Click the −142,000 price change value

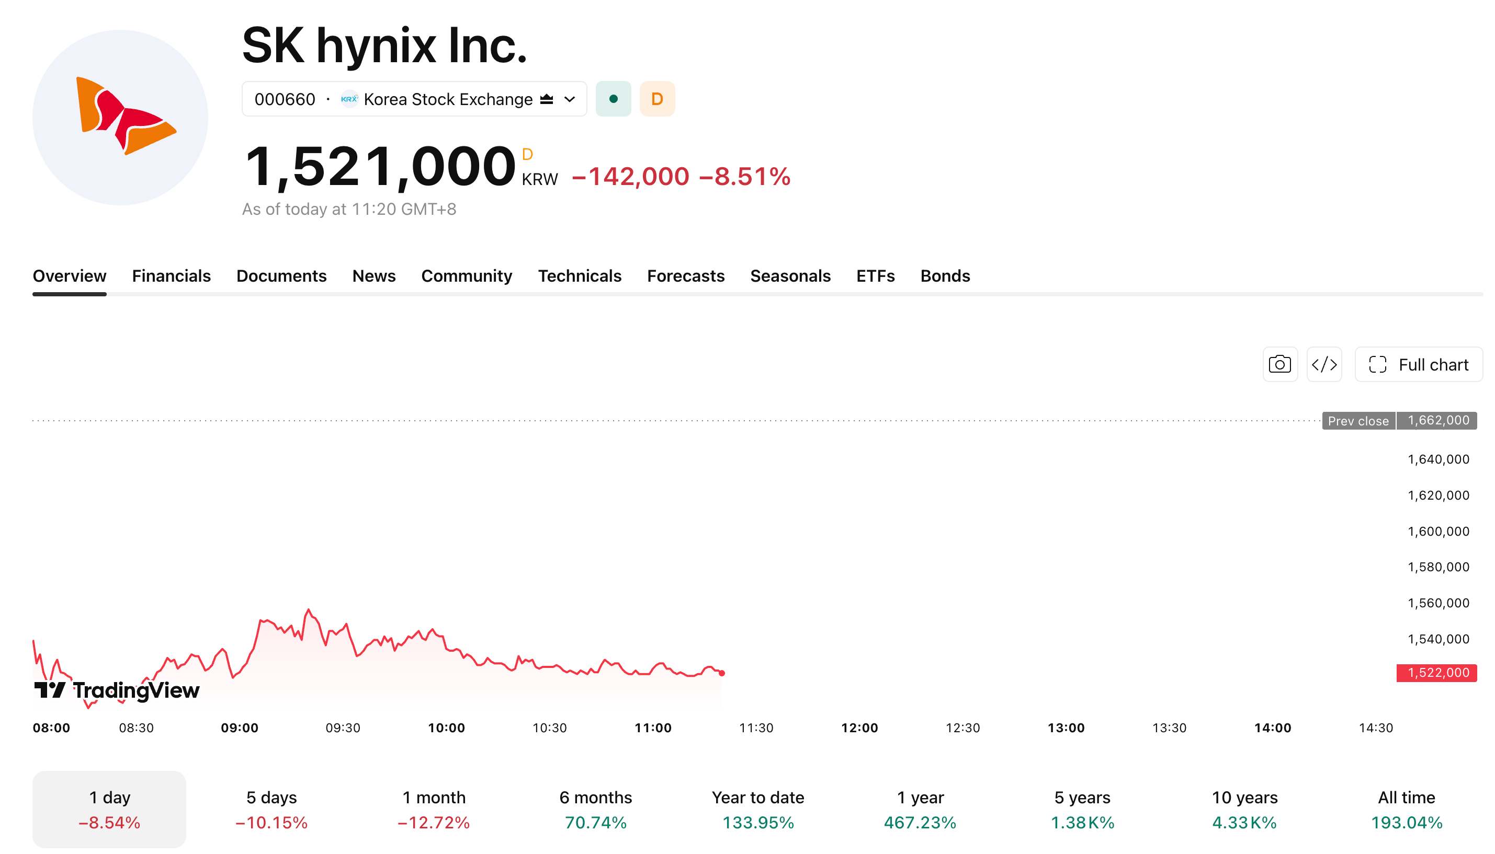pyautogui.click(x=630, y=177)
